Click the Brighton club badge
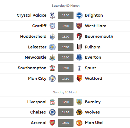 (x=79, y=15)
